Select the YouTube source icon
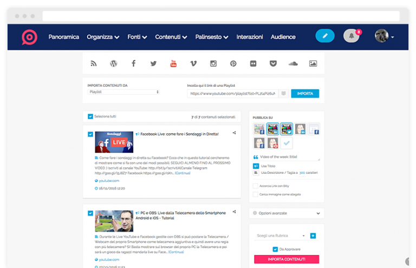The width and height of the screenshot is (416, 268). tap(173, 63)
